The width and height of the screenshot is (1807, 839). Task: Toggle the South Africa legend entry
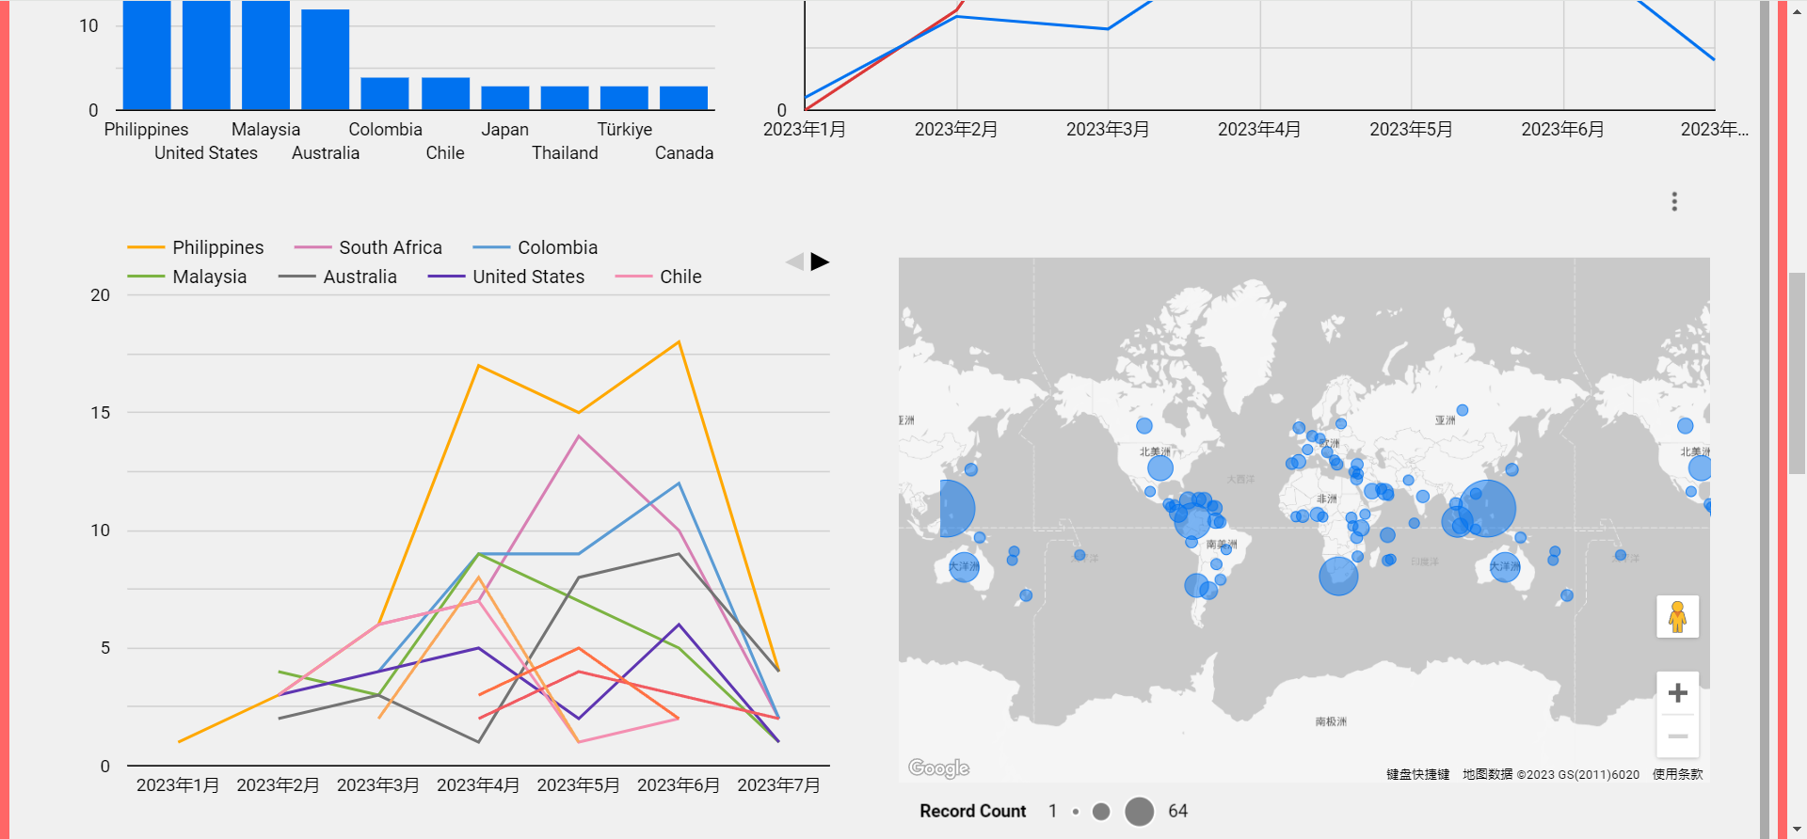tap(390, 247)
